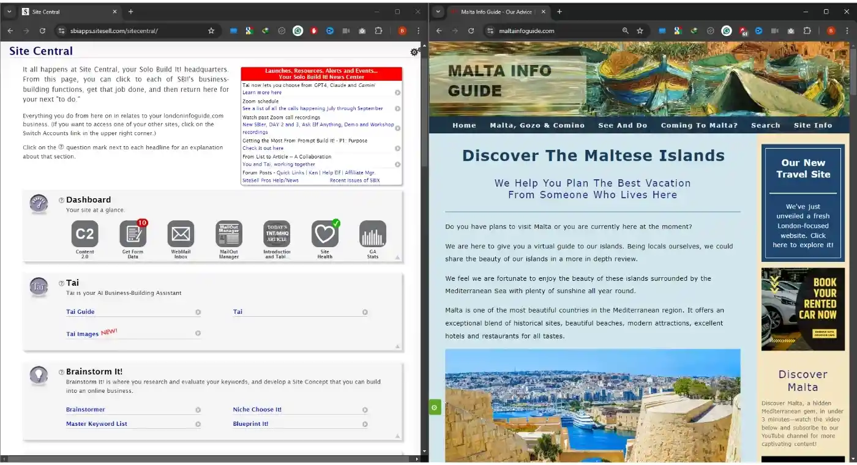Open the Site Central settings gear
857x465 pixels.
[x=414, y=52]
